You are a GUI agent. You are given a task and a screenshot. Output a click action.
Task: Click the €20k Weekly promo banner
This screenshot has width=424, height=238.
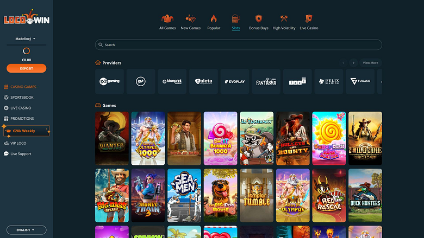click(x=27, y=131)
